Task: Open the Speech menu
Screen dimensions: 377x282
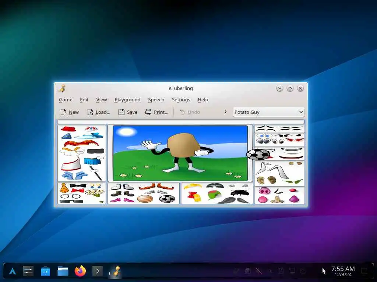Action: coord(156,100)
